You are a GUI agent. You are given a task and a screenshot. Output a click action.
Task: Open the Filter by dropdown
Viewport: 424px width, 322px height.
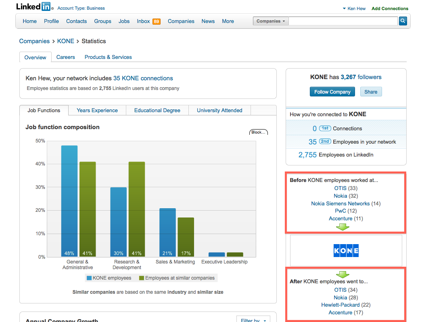pos(253,320)
